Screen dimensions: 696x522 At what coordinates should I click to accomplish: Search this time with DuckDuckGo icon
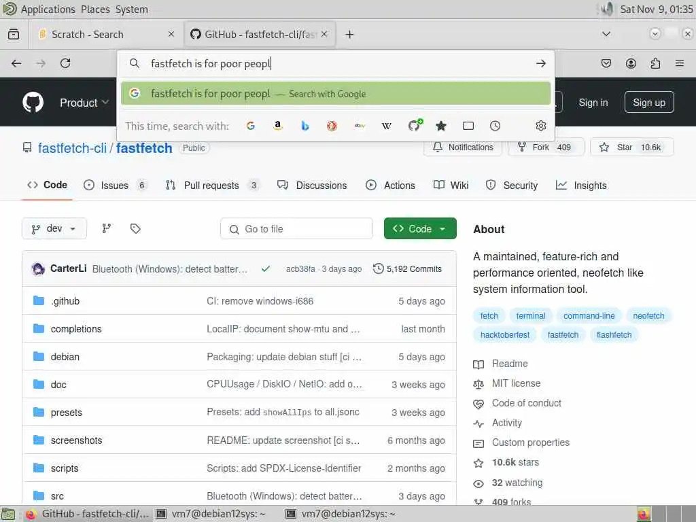(x=332, y=126)
